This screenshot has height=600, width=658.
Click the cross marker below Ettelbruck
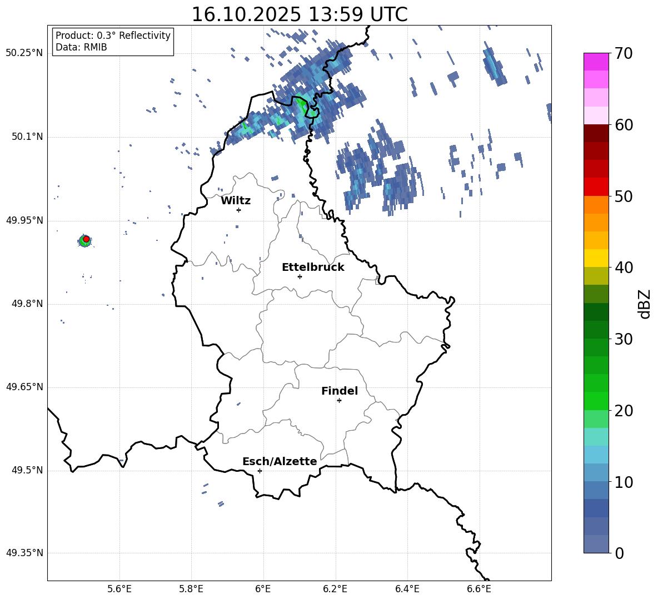300,276
